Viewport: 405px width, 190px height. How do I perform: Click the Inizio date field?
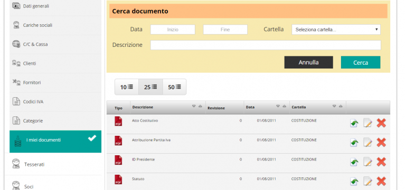click(x=173, y=29)
